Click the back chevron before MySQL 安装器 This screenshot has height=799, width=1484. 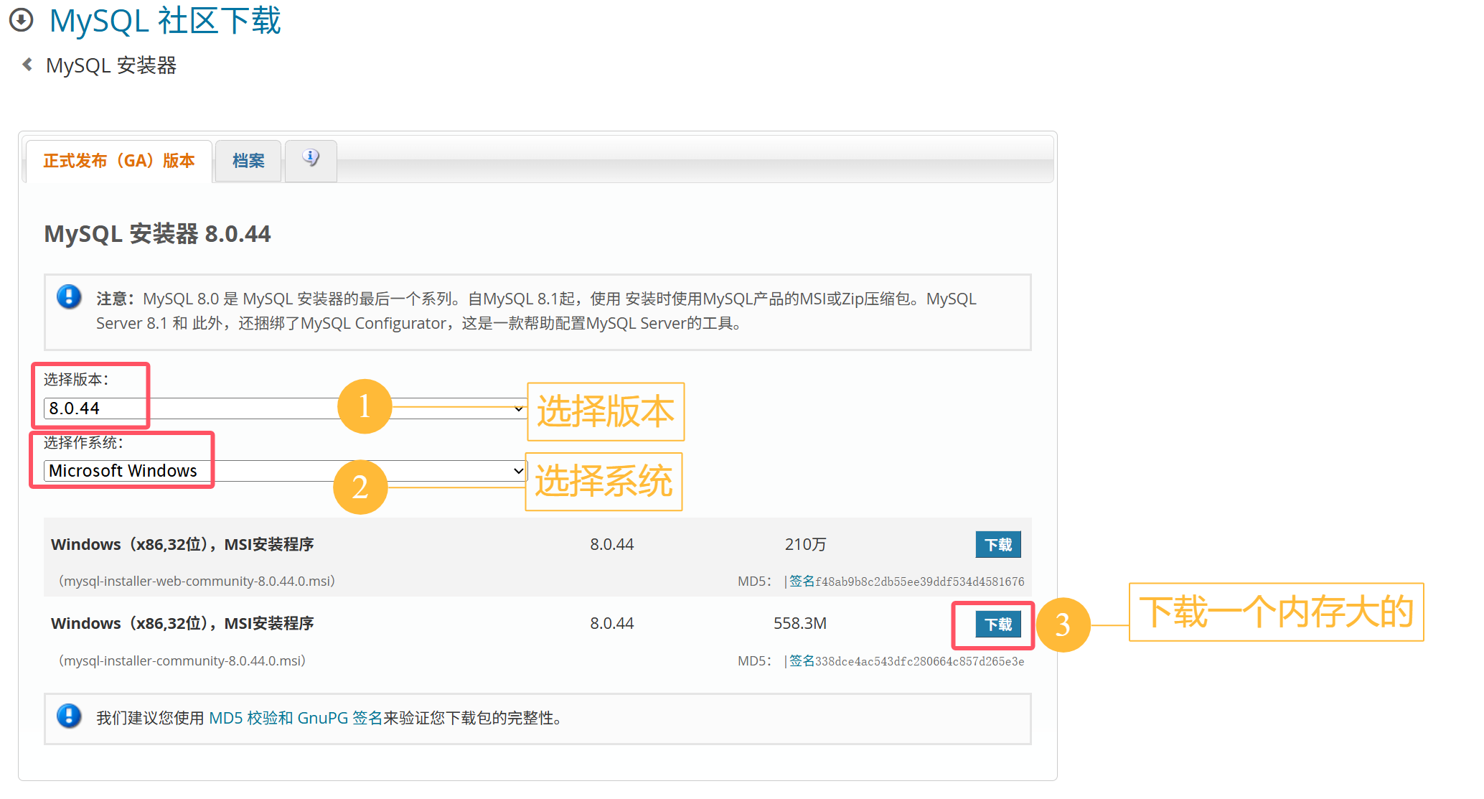pyautogui.click(x=27, y=65)
